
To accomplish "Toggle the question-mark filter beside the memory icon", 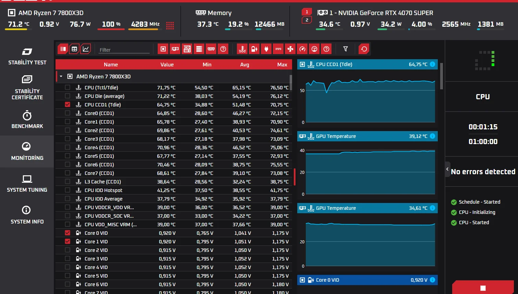I will coord(223,49).
